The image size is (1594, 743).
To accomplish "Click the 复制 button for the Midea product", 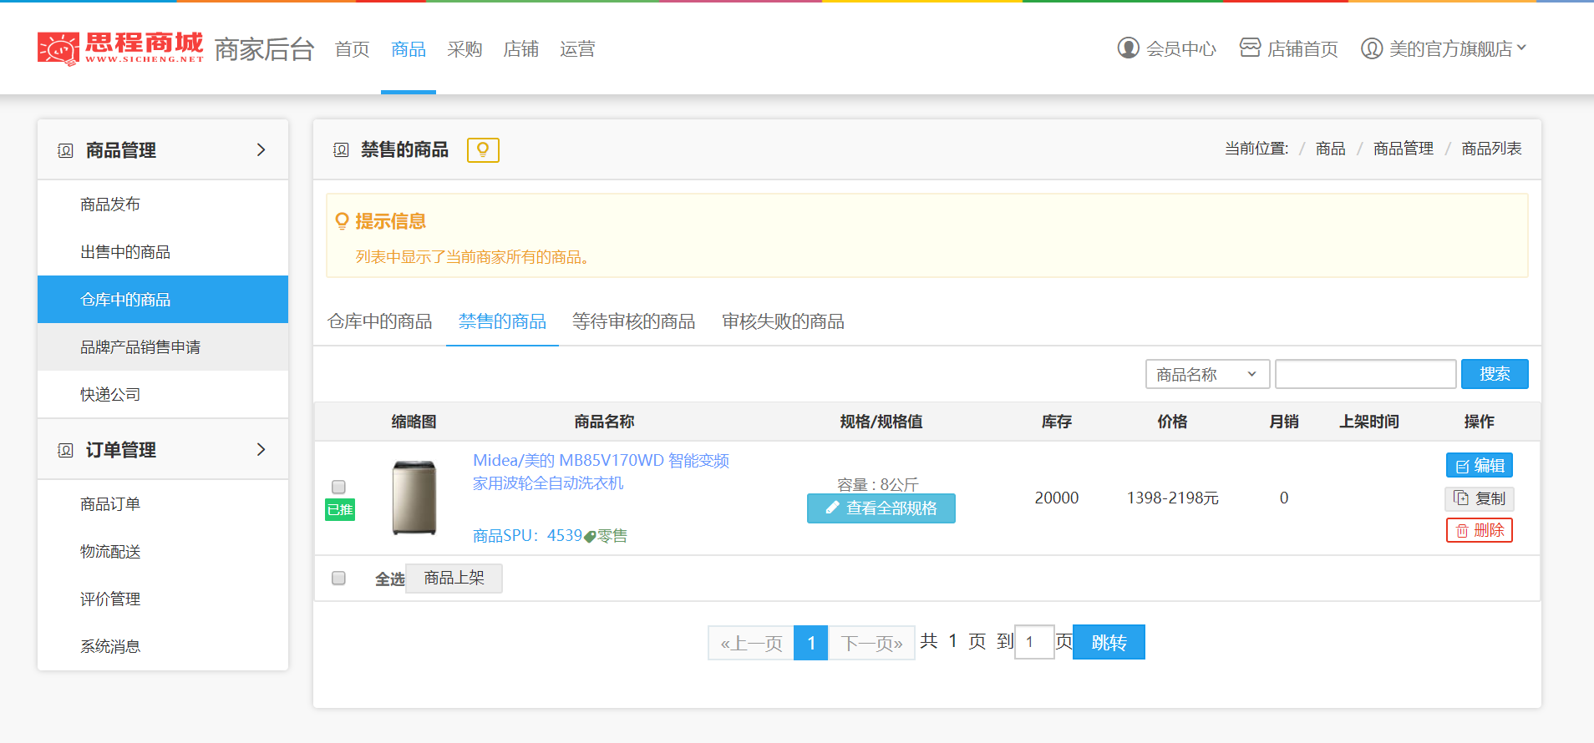I will point(1480,498).
